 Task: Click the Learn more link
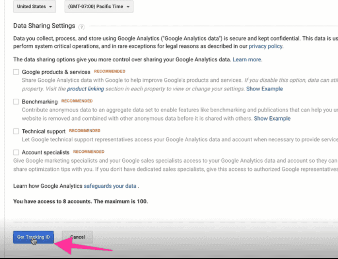(x=247, y=60)
